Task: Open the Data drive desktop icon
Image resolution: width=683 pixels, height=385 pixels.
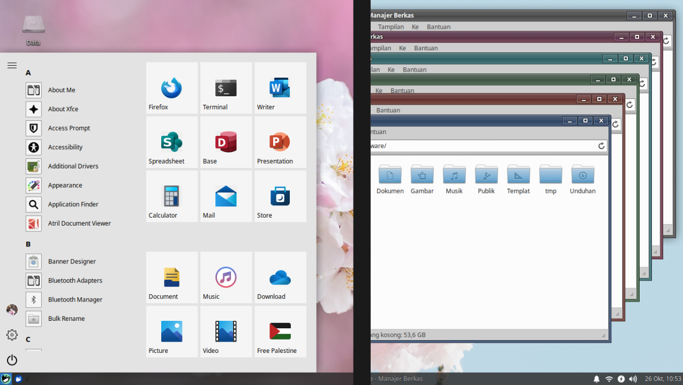Action: coord(33,30)
